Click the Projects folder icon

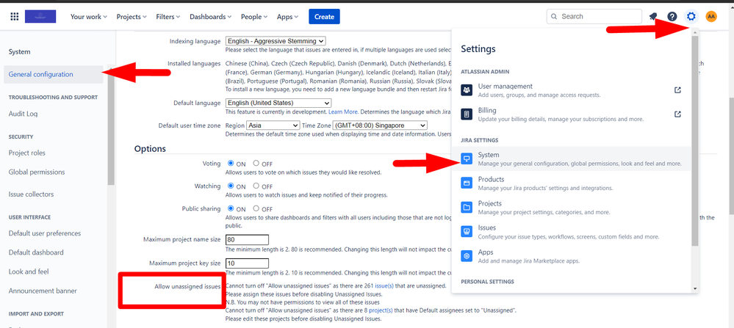(x=467, y=208)
